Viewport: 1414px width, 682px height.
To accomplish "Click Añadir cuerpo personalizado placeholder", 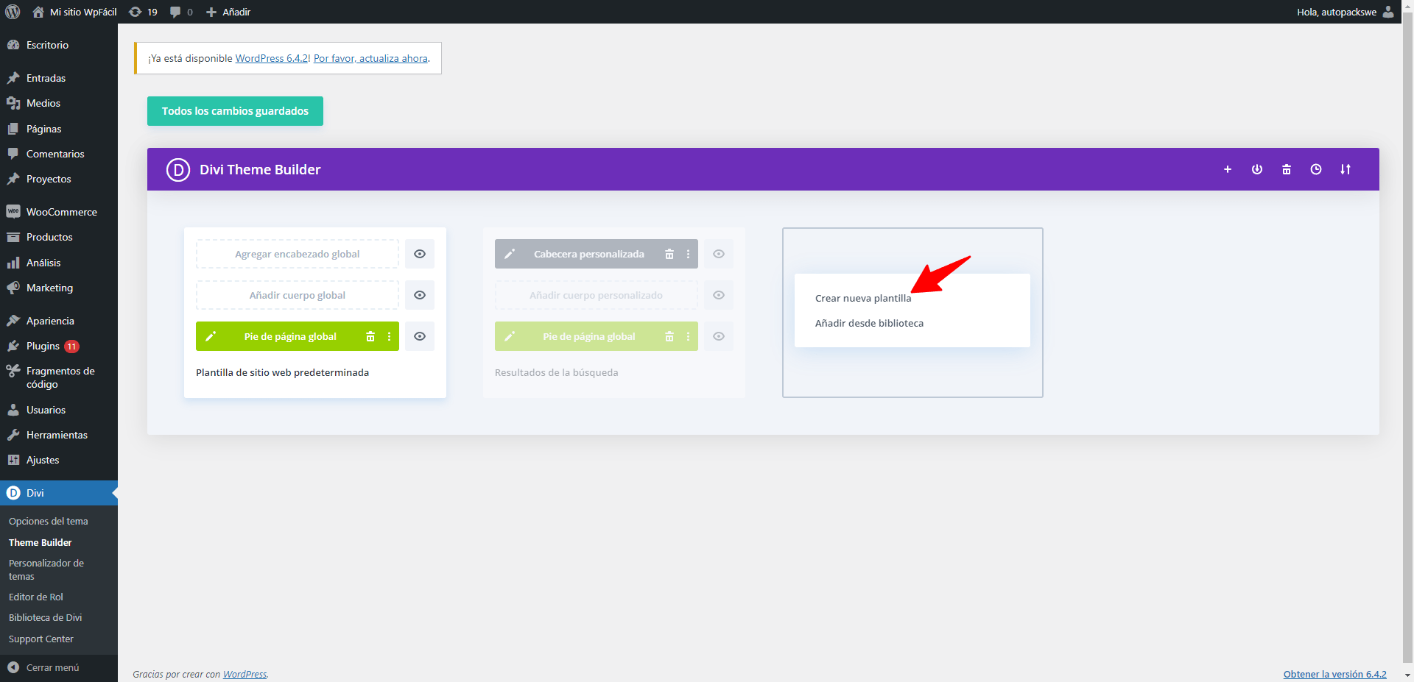I will click(597, 295).
